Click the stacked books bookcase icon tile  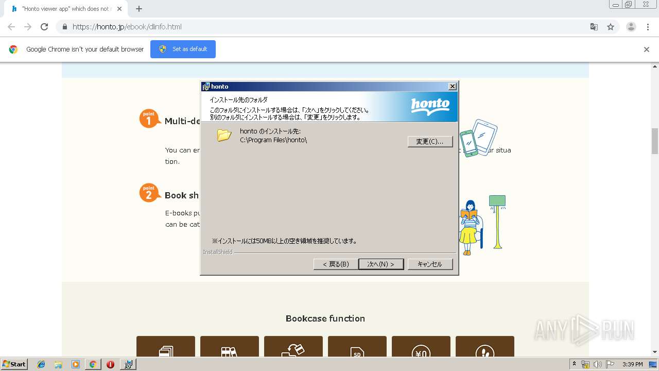166,347
